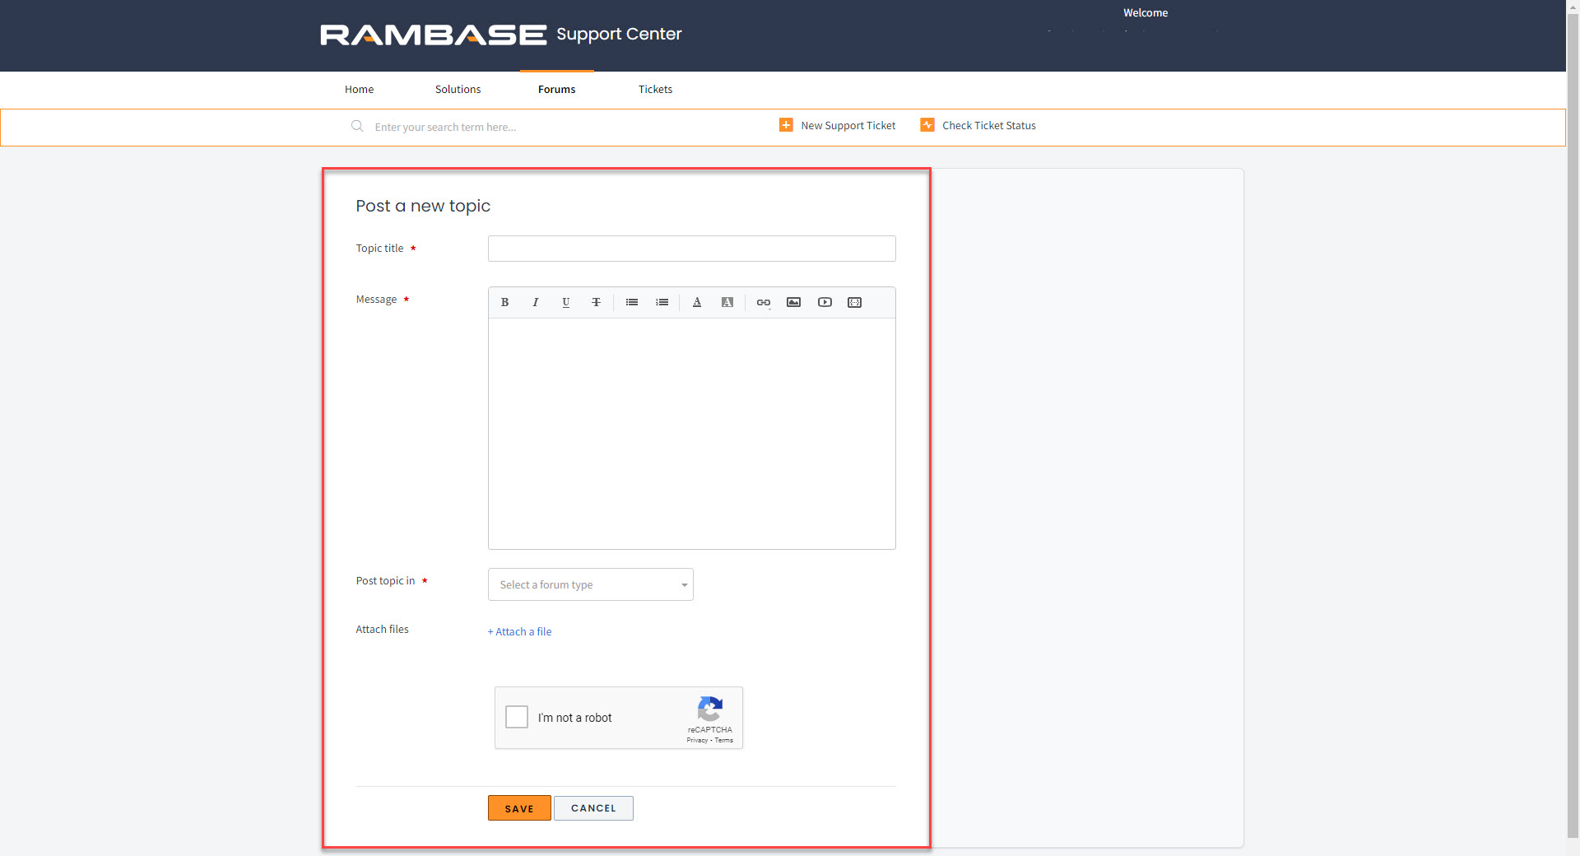
Task: Check the "I'm not a robot" box
Action: coord(517,717)
